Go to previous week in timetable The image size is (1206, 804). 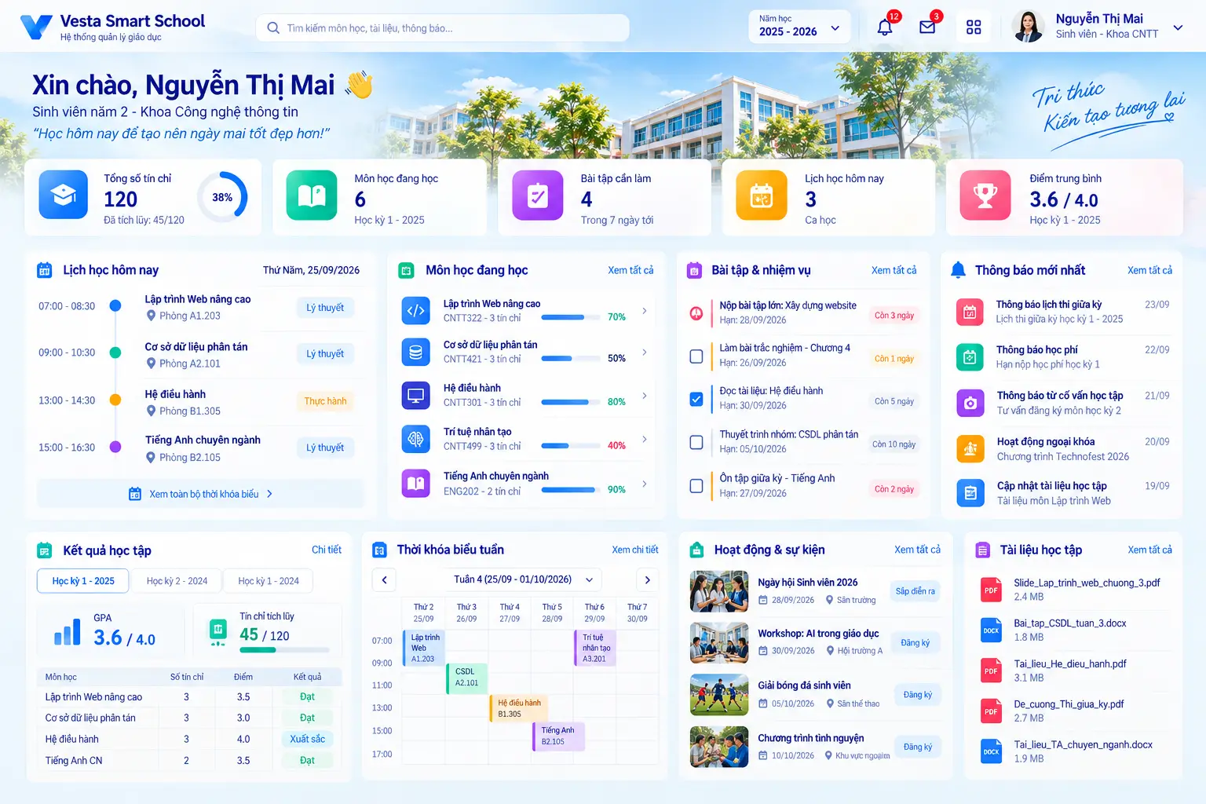point(384,580)
